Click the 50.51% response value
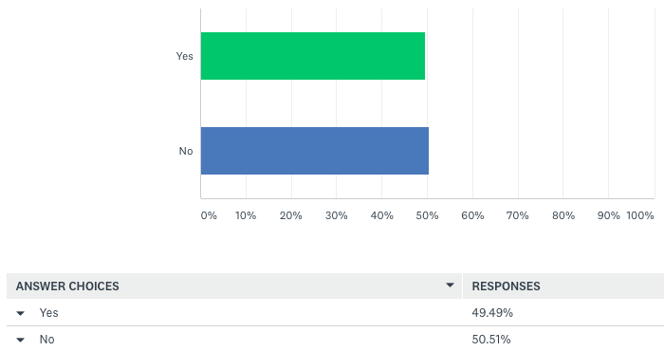Image resolution: width=664 pixels, height=351 pixels. [x=491, y=340]
